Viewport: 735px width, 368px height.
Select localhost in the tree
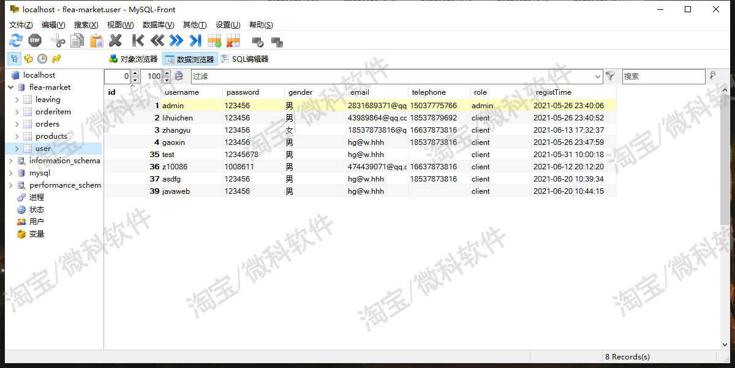pyautogui.click(x=39, y=75)
